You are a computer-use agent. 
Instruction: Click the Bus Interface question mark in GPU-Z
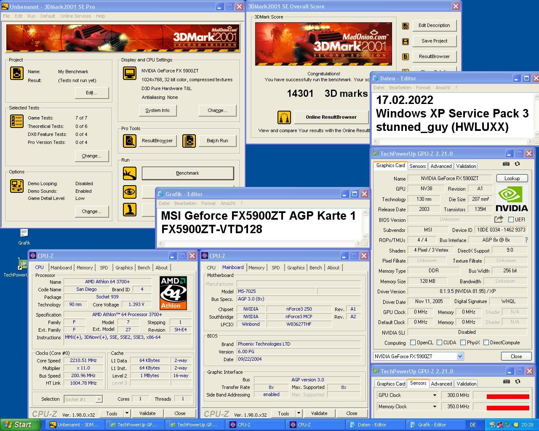point(526,240)
